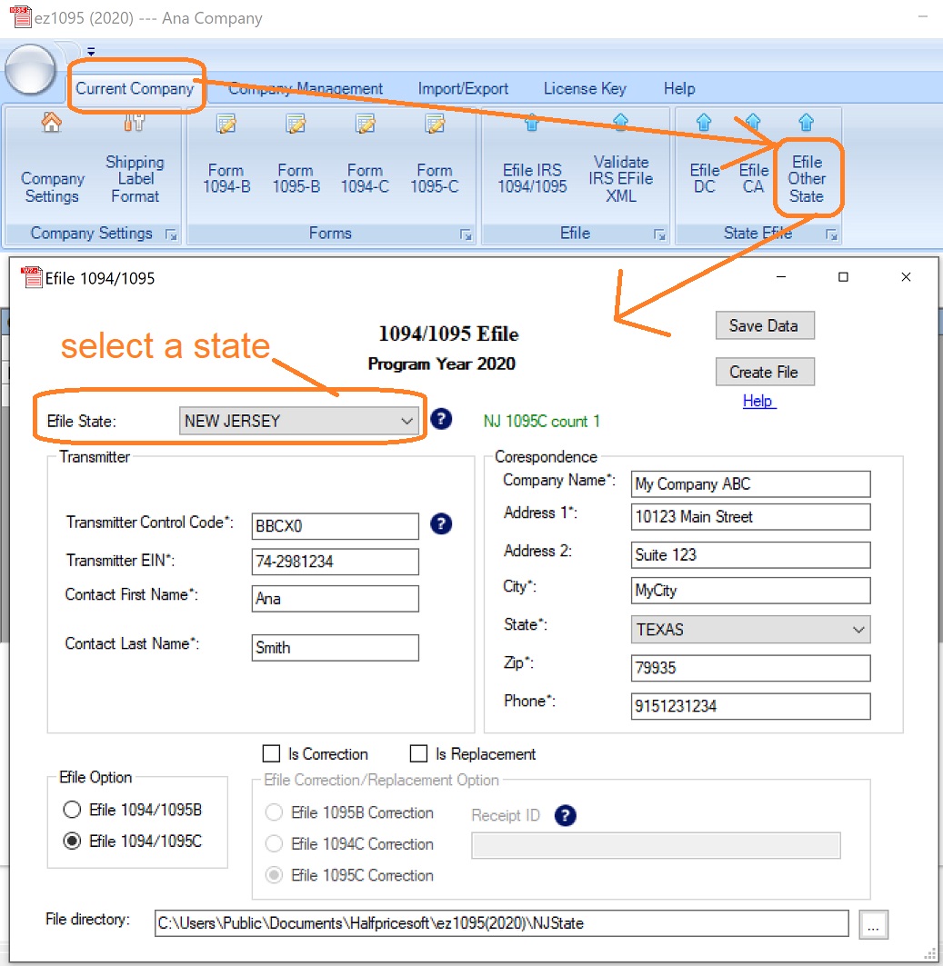Click the Transmitter Control Code field
943x966 pixels.
[335, 525]
